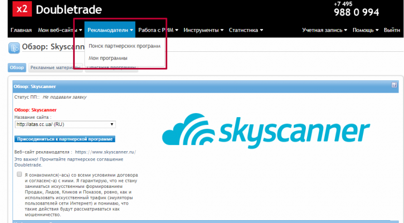Expand the Учетная запись menu
This screenshot has width=404, height=223.
(324, 30)
